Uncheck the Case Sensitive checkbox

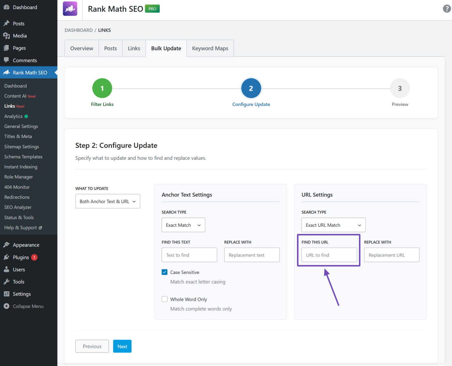click(165, 272)
